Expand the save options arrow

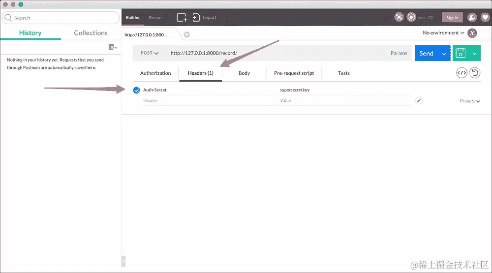click(474, 53)
